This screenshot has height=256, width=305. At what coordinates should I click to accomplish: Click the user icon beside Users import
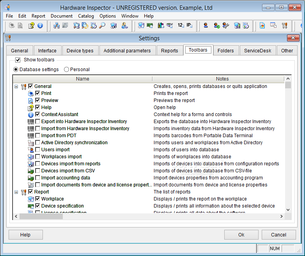[31, 150]
